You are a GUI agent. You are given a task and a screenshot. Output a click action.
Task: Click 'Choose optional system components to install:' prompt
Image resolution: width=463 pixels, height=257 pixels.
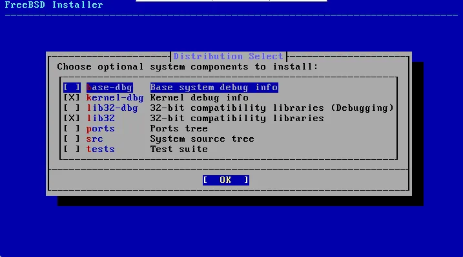187,67
